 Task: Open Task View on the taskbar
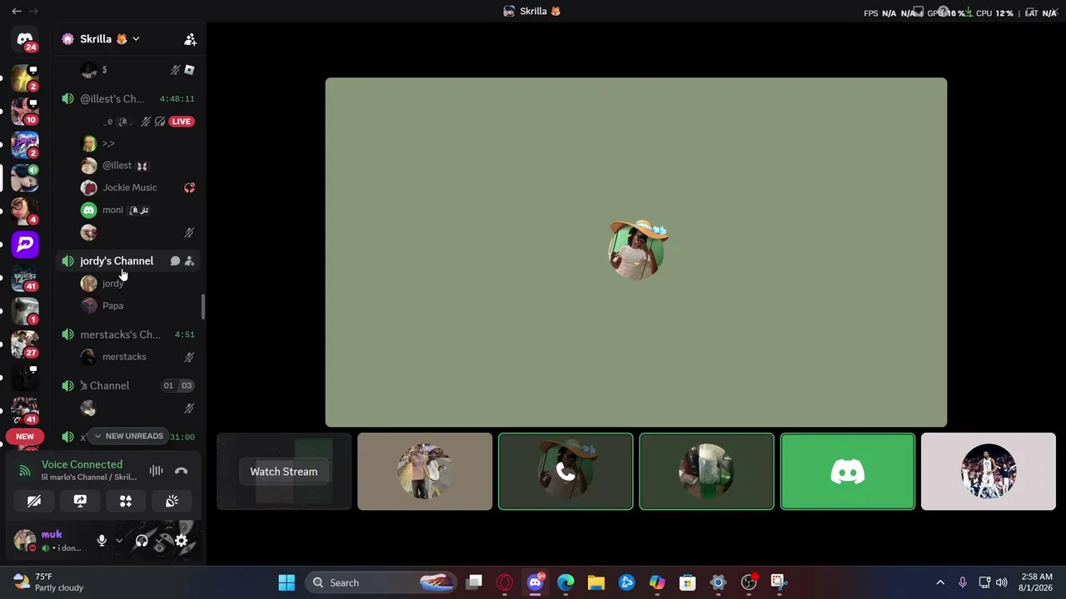point(475,582)
